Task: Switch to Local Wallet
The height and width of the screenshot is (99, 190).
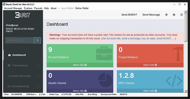Action: [x=67, y=8]
